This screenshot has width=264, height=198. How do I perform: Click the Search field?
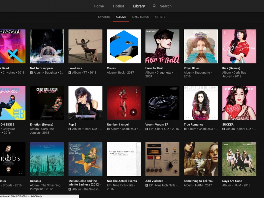166,6
